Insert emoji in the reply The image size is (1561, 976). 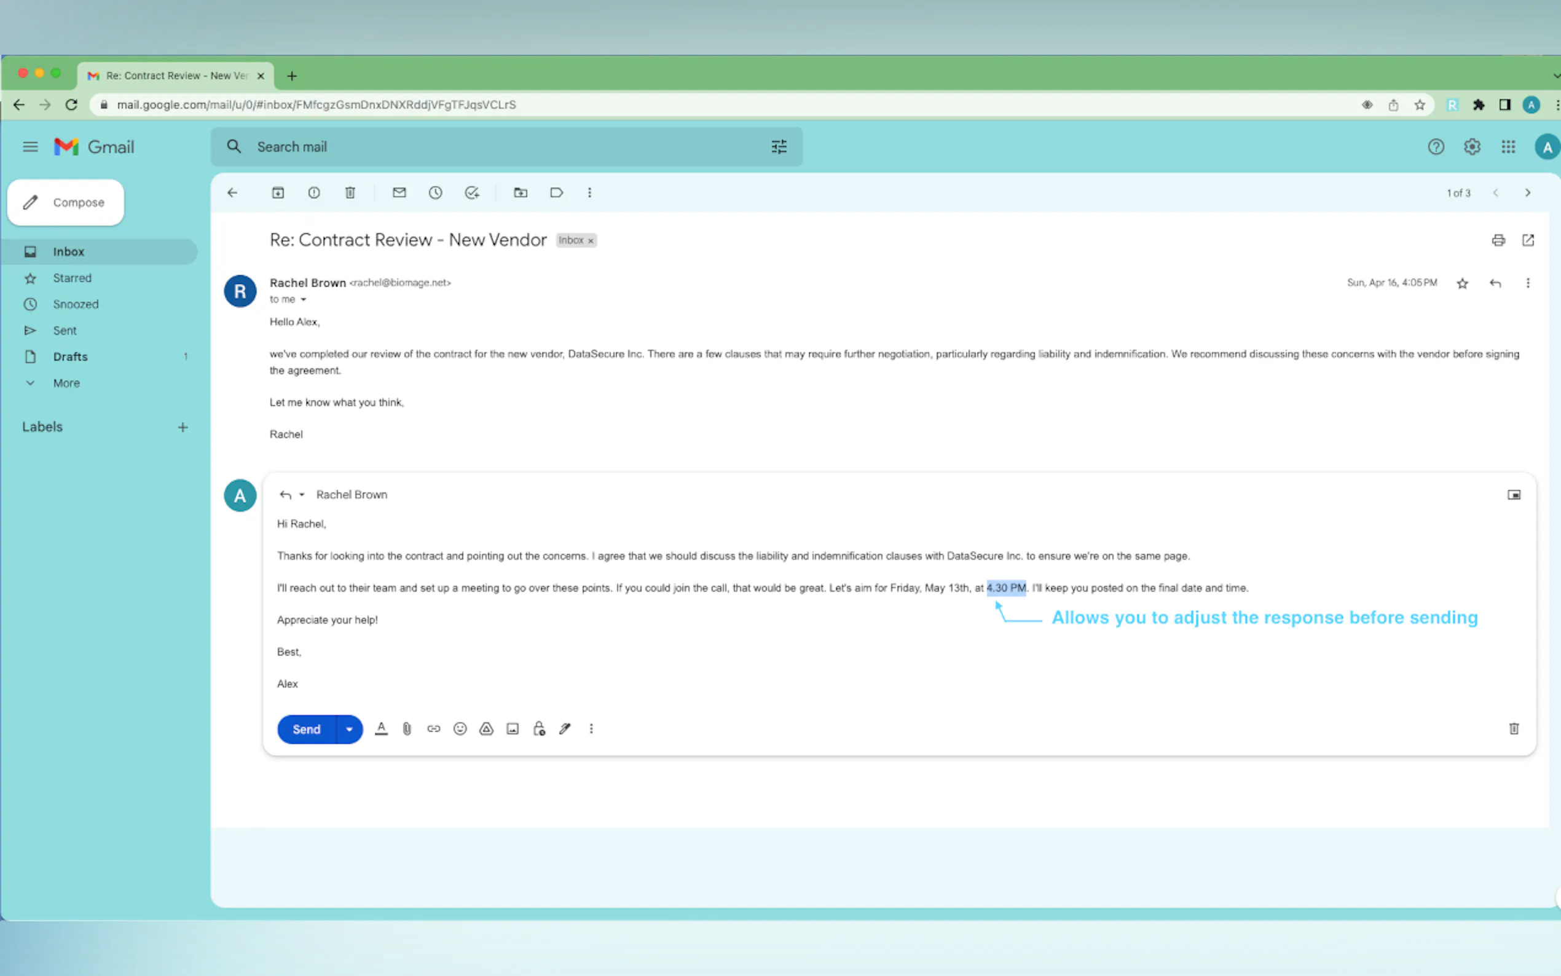pos(460,729)
